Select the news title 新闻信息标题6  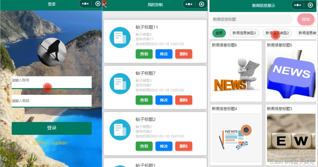(x=224, y=45)
